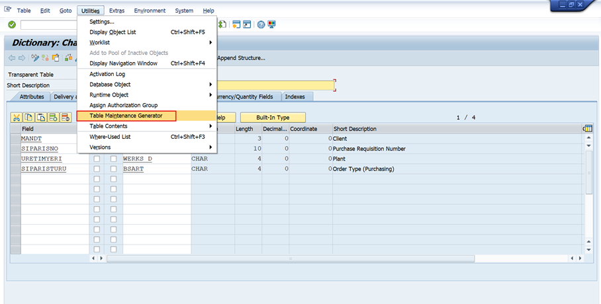
Task: Click the Delete Row icon in the table toolbar
Action: coord(65,118)
